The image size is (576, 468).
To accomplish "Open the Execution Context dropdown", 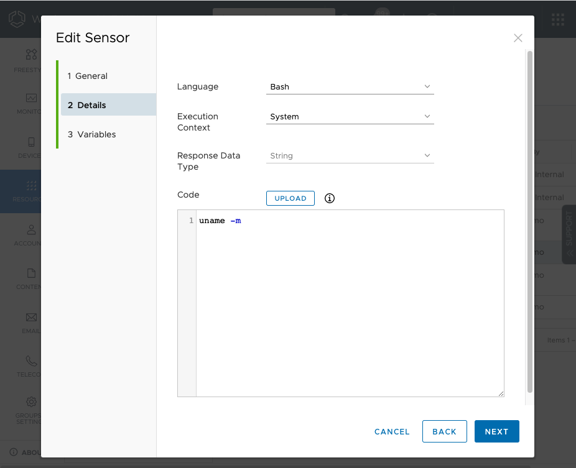I will click(350, 116).
